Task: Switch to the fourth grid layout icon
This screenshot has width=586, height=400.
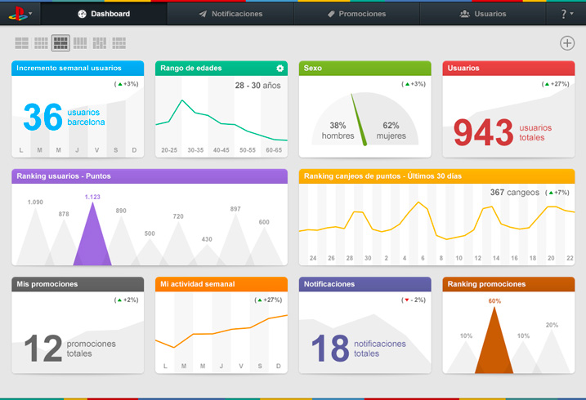Action: (80, 43)
